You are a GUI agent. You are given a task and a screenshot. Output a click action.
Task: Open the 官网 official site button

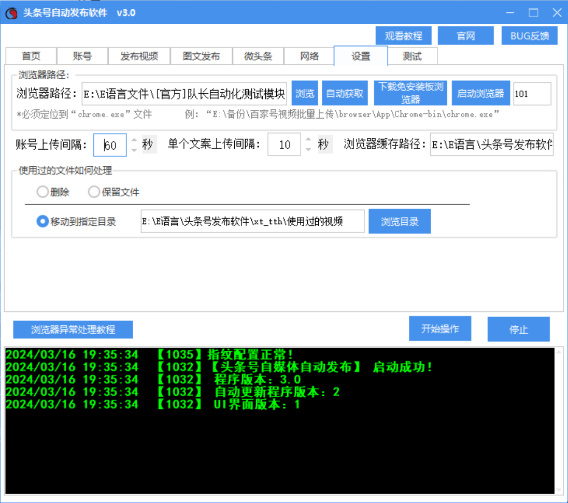[x=465, y=36]
